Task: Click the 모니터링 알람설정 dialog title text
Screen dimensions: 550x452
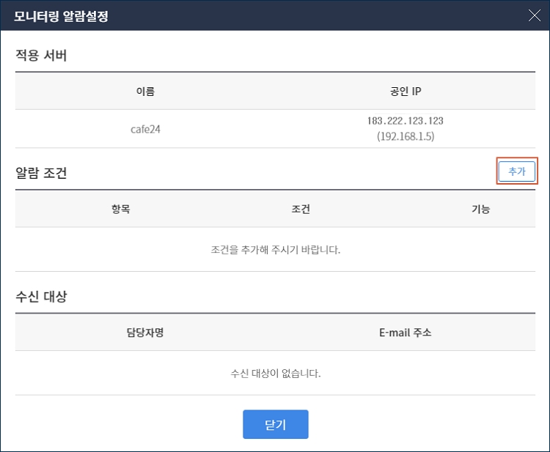Action: [62, 16]
